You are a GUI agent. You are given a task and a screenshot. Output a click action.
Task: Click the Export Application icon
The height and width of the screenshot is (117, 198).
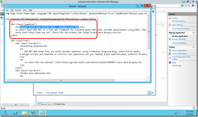[x=170, y=50]
